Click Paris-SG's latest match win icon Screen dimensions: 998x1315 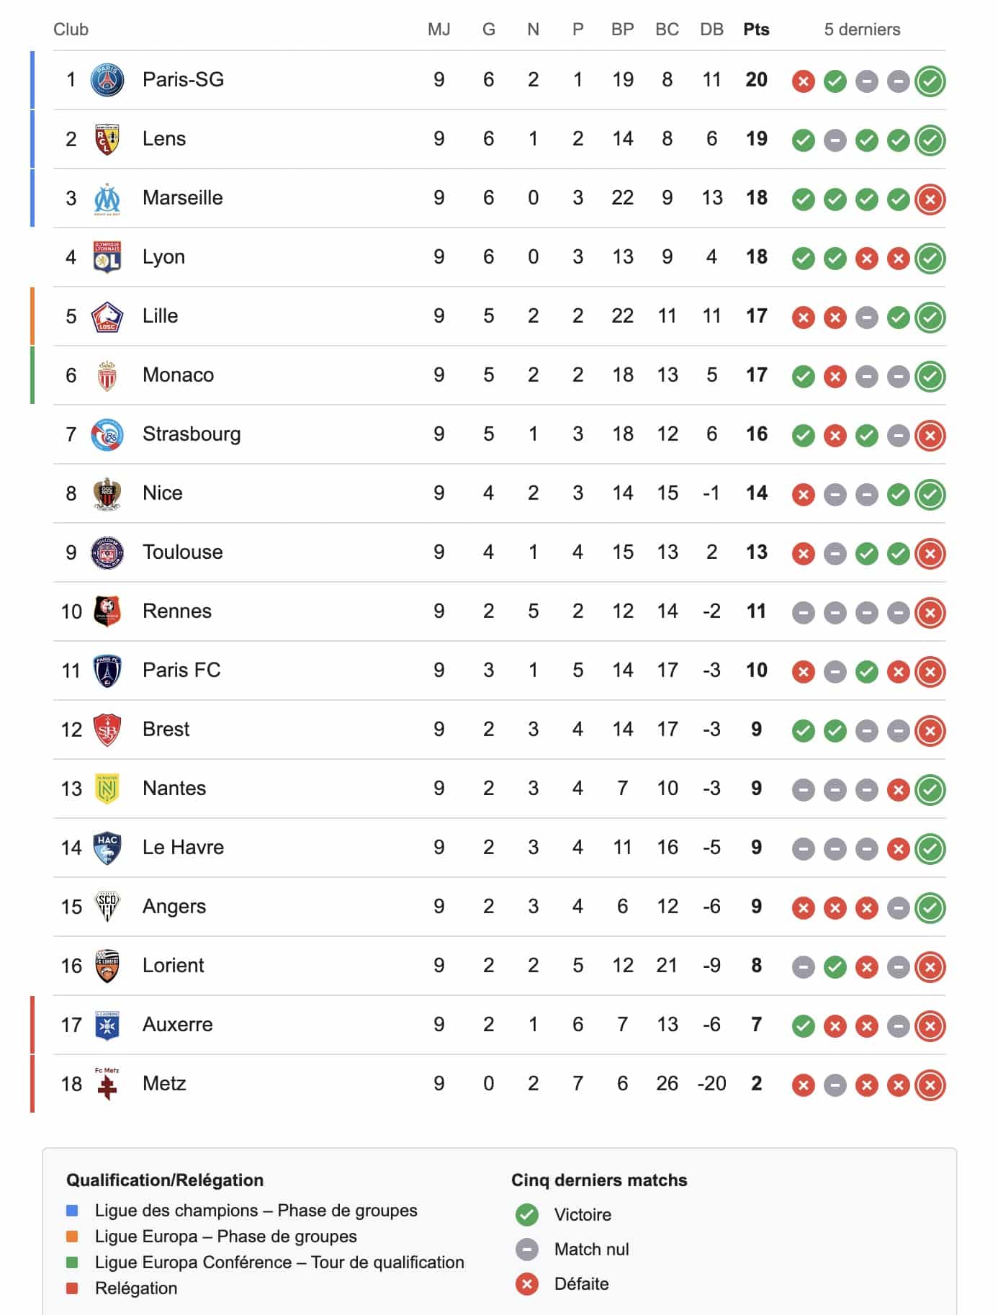[930, 81]
